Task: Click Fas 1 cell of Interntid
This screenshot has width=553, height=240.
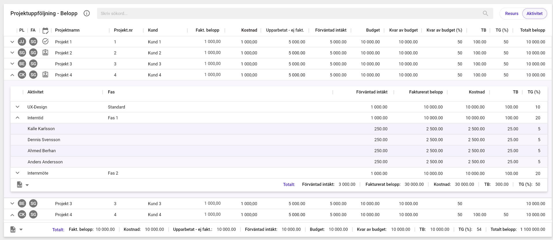Action: tap(113, 118)
